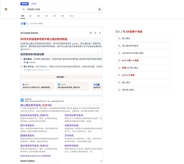Click the Copilot Search share icon
The height and width of the screenshot is (164, 184).
pyautogui.click(x=91, y=33)
